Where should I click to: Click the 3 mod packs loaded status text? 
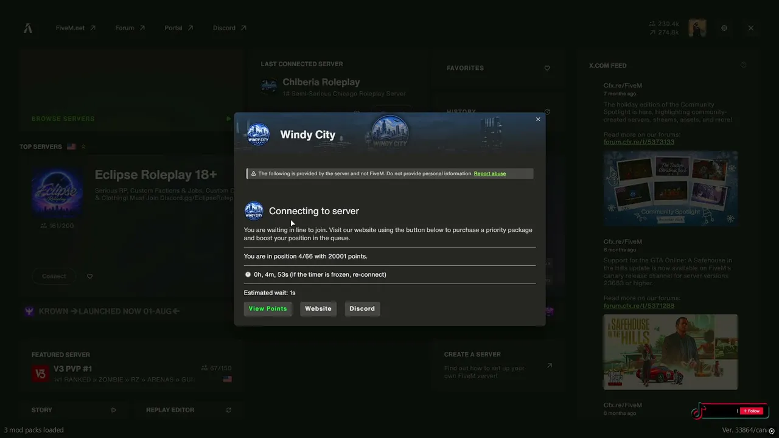tap(33, 430)
